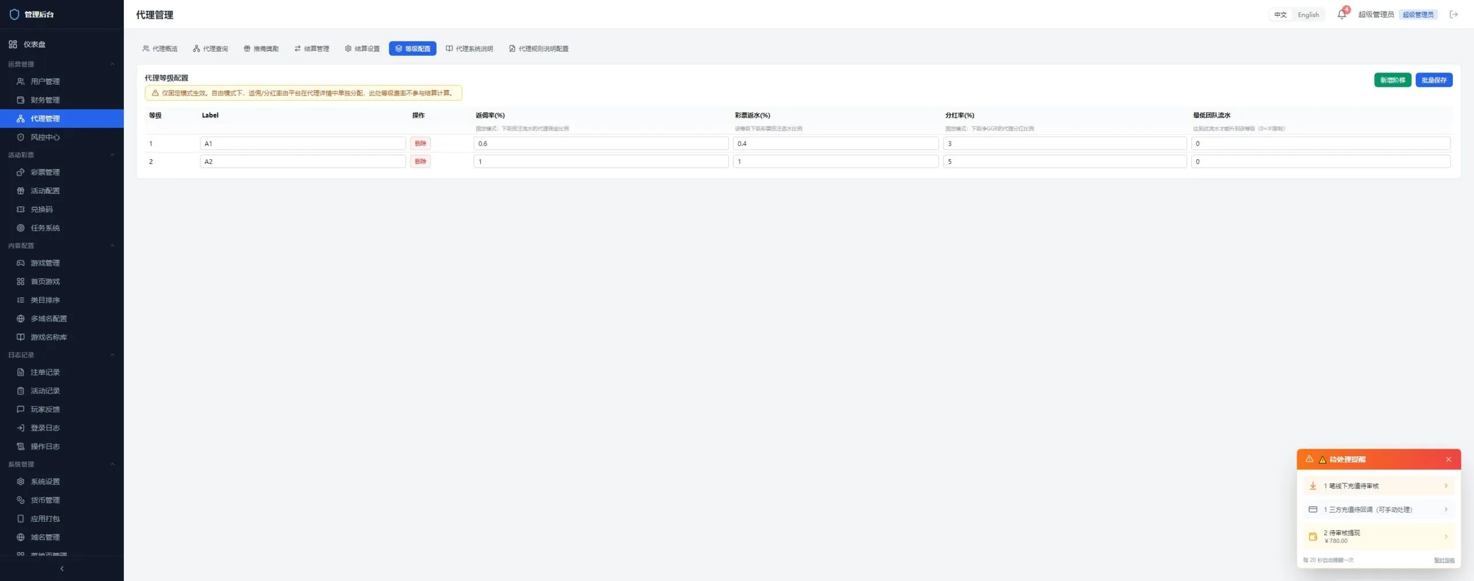The width and height of the screenshot is (1474, 581).
Task: Open 货币管理 in sidebar
Action: pyautogui.click(x=62, y=500)
